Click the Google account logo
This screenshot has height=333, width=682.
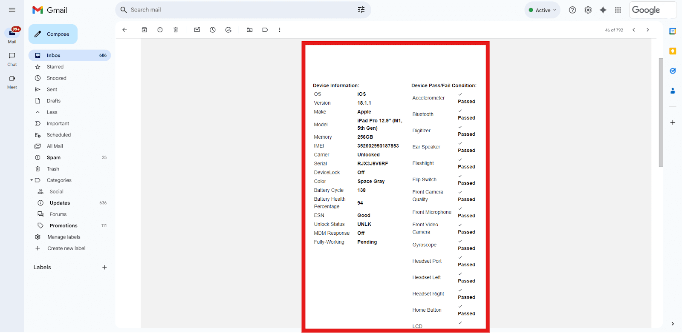point(653,10)
